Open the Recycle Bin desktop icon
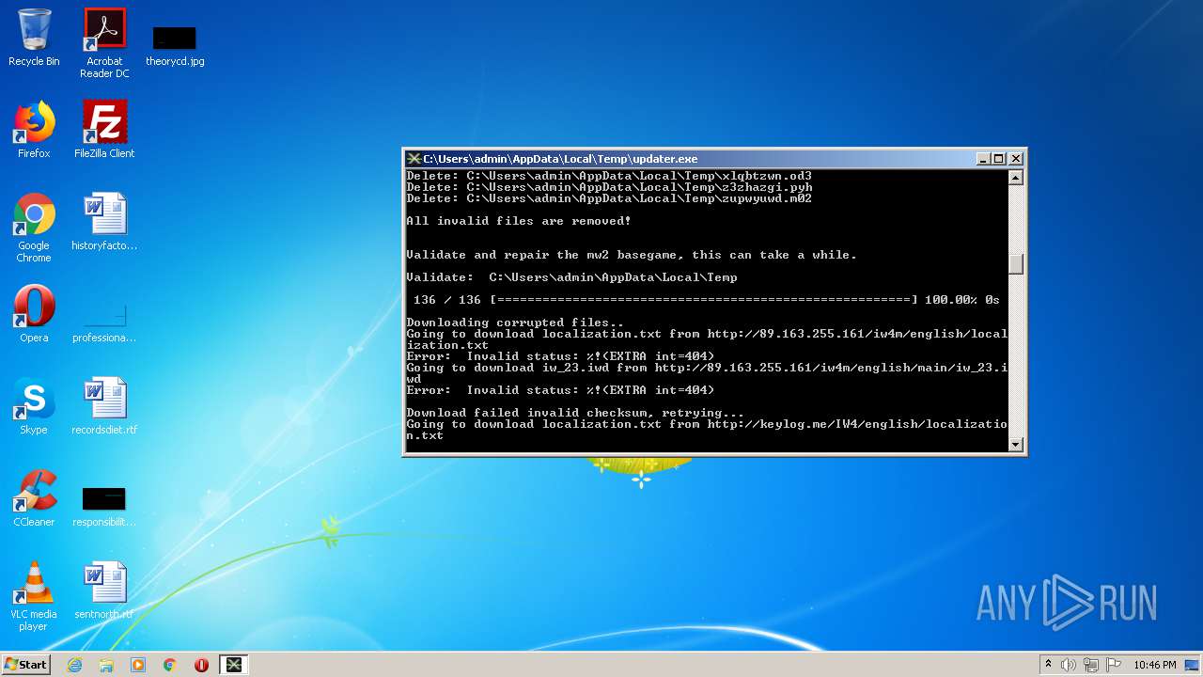This screenshot has height=677, width=1203. 34,38
